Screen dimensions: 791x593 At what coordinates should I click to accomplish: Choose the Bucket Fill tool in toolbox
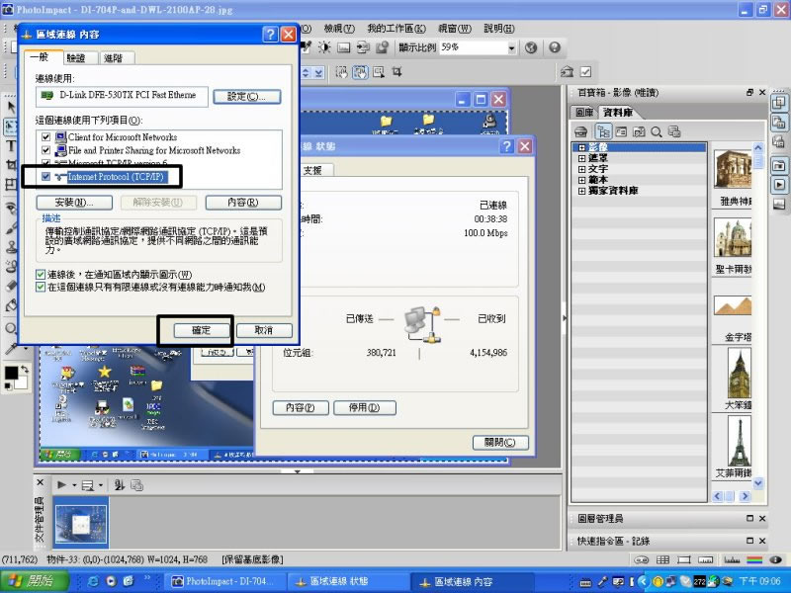[11, 305]
